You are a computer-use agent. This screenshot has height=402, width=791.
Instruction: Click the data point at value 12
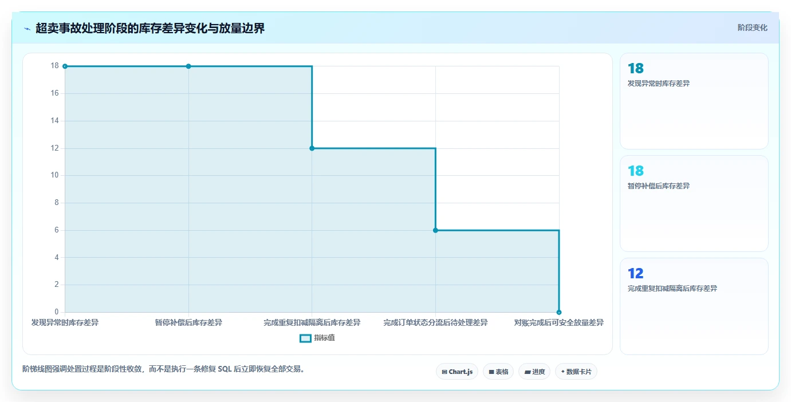coord(312,148)
